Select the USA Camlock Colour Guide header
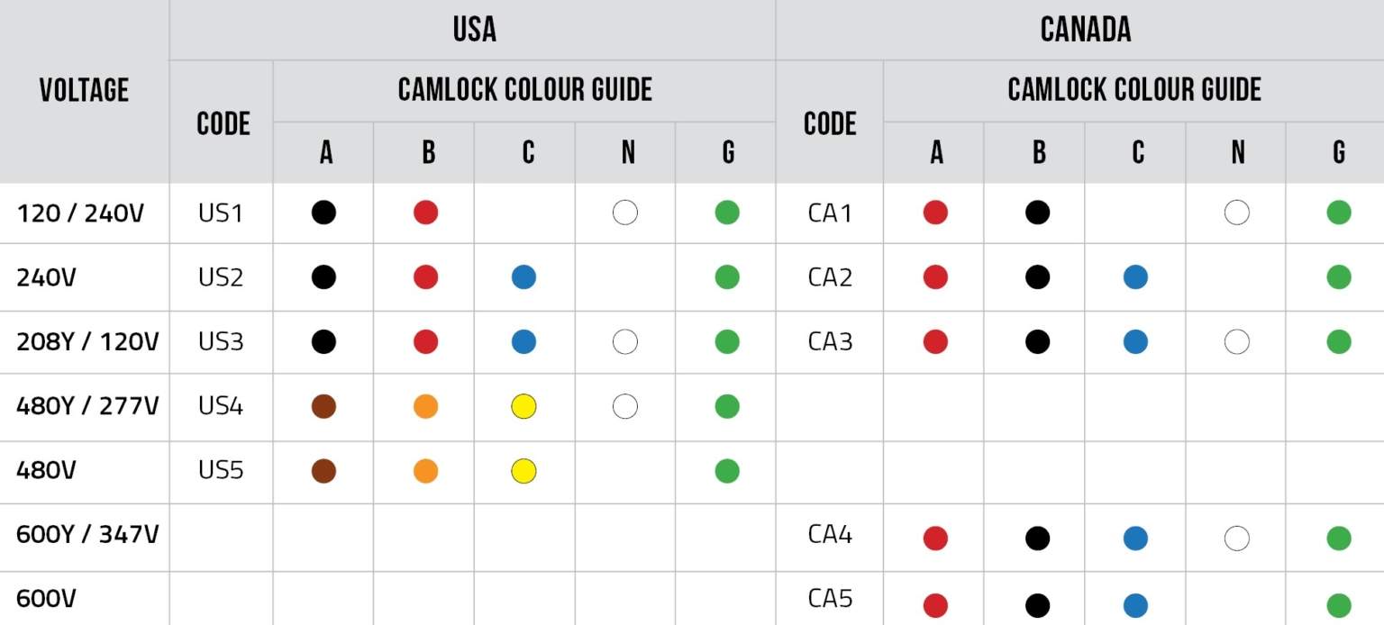The height and width of the screenshot is (625, 1384). (x=524, y=90)
